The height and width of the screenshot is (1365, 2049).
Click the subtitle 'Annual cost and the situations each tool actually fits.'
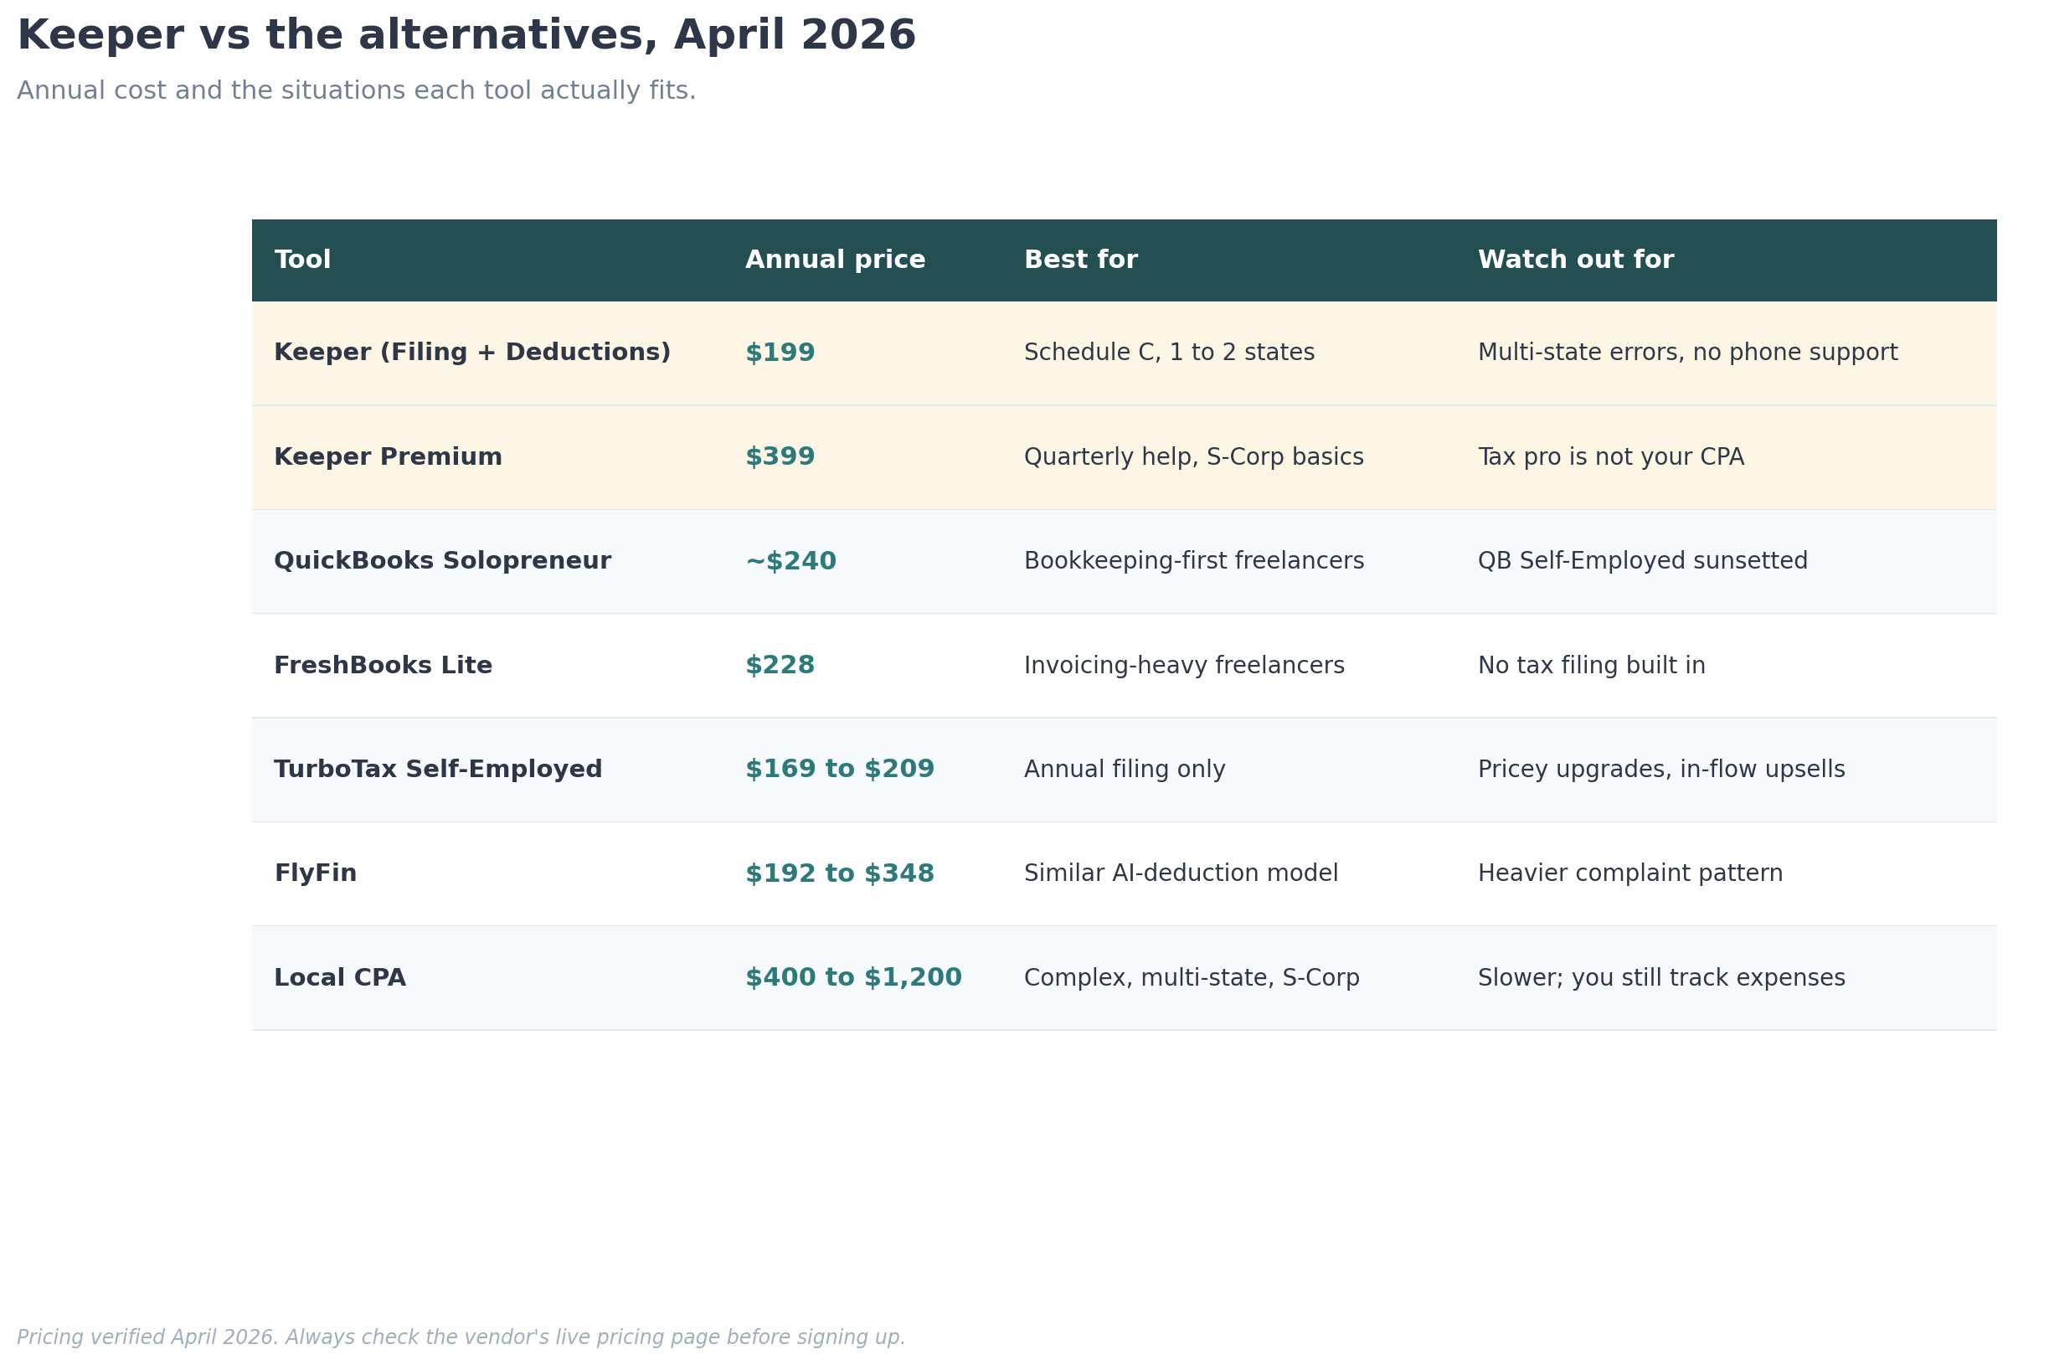356,90
